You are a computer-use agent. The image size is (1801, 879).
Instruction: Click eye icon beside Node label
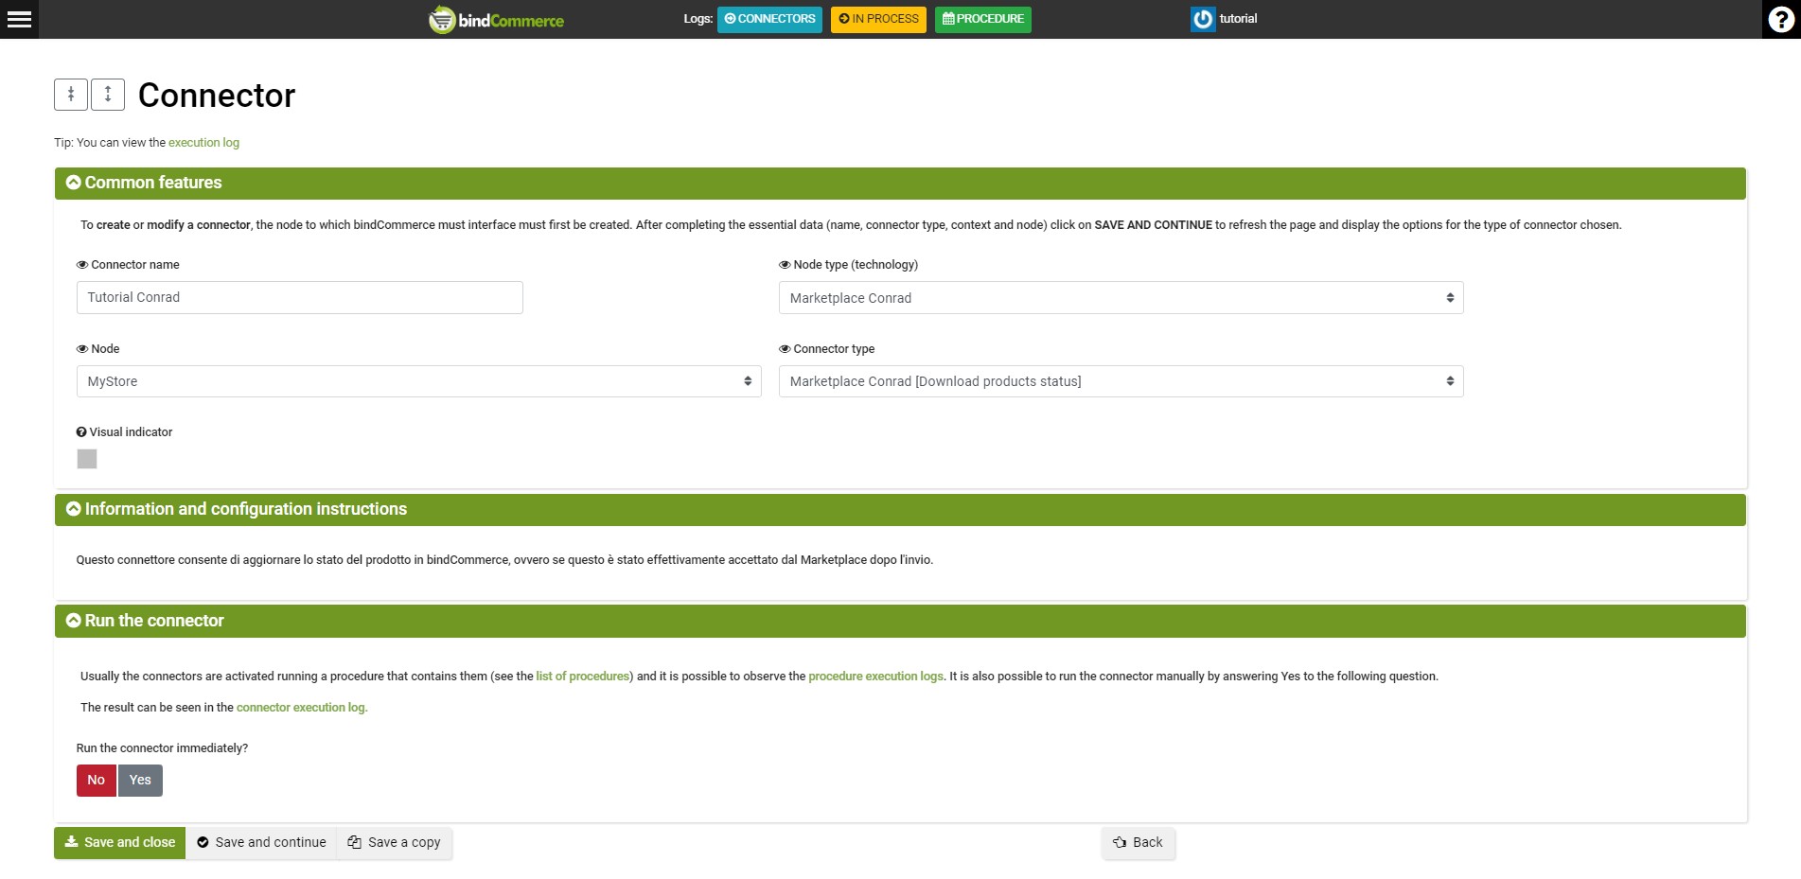[82, 349]
